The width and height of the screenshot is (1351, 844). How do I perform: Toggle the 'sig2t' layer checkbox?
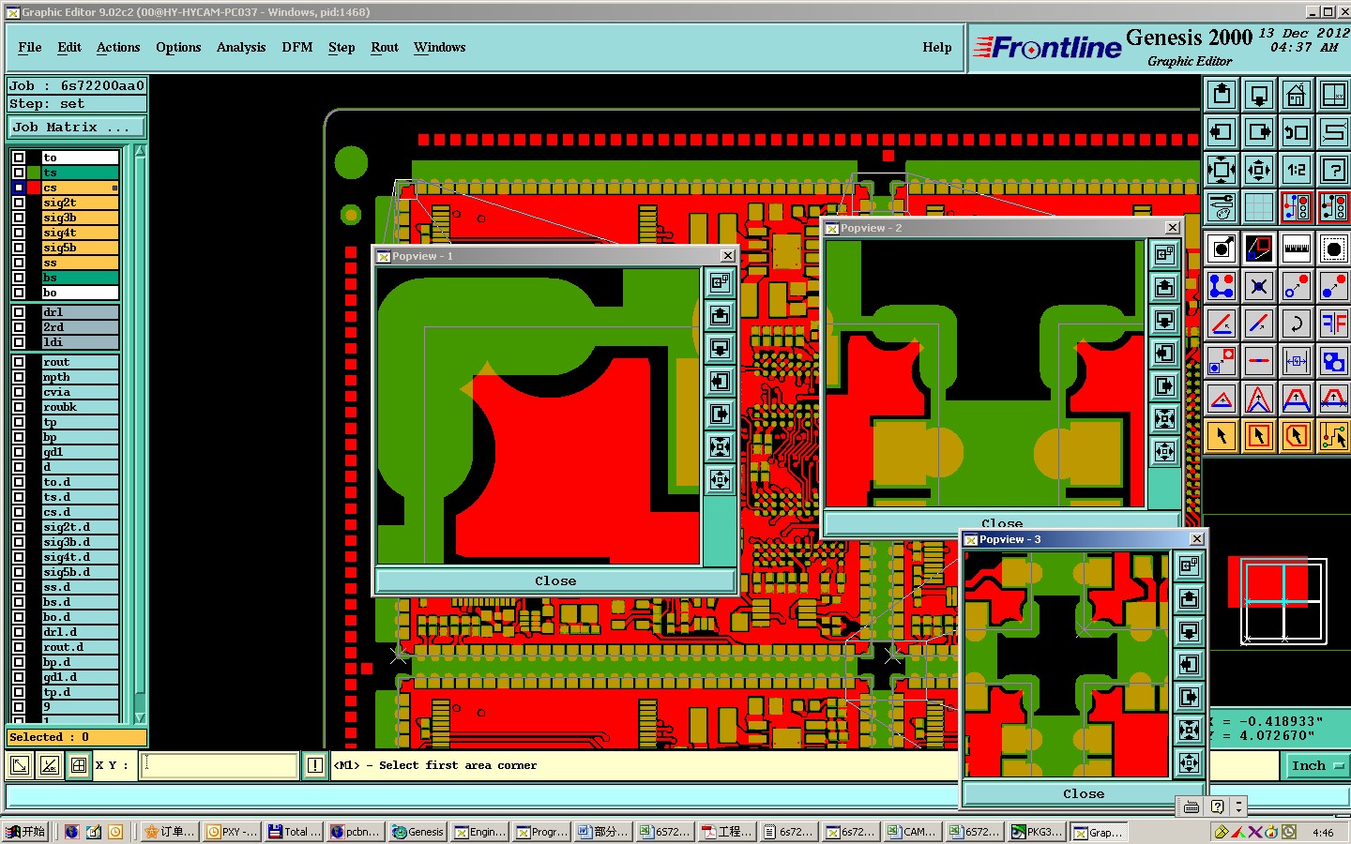tap(19, 203)
